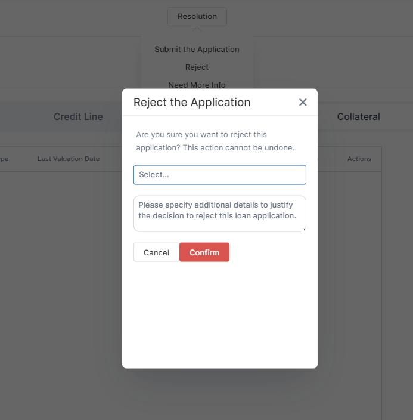Image resolution: width=413 pixels, height=420 pixels.
Task: Pick the Need More Info option
Action: (x=197, y=84)
